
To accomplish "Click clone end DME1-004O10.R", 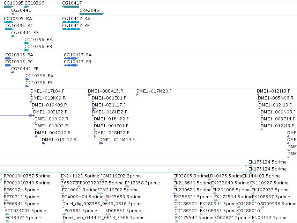I will click(53, 133).
